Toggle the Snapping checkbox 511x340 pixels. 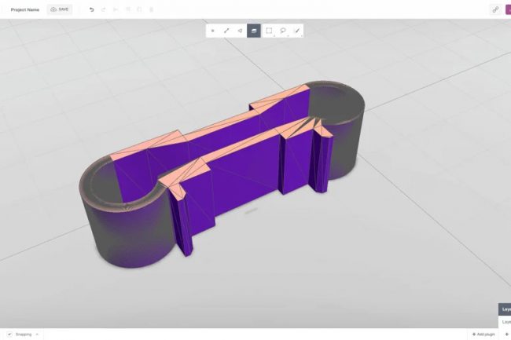pos(9,334)
